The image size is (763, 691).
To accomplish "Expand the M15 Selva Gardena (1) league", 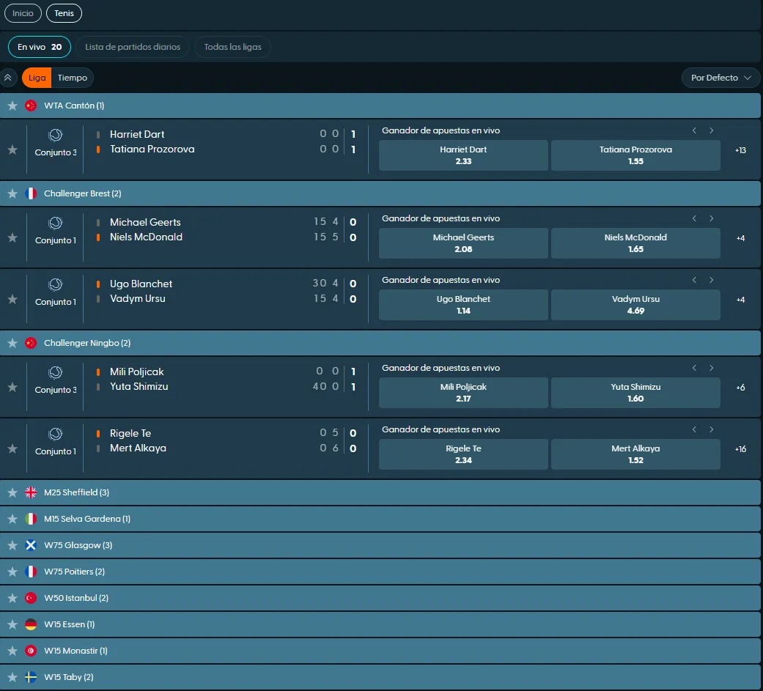I will (380, 519).
